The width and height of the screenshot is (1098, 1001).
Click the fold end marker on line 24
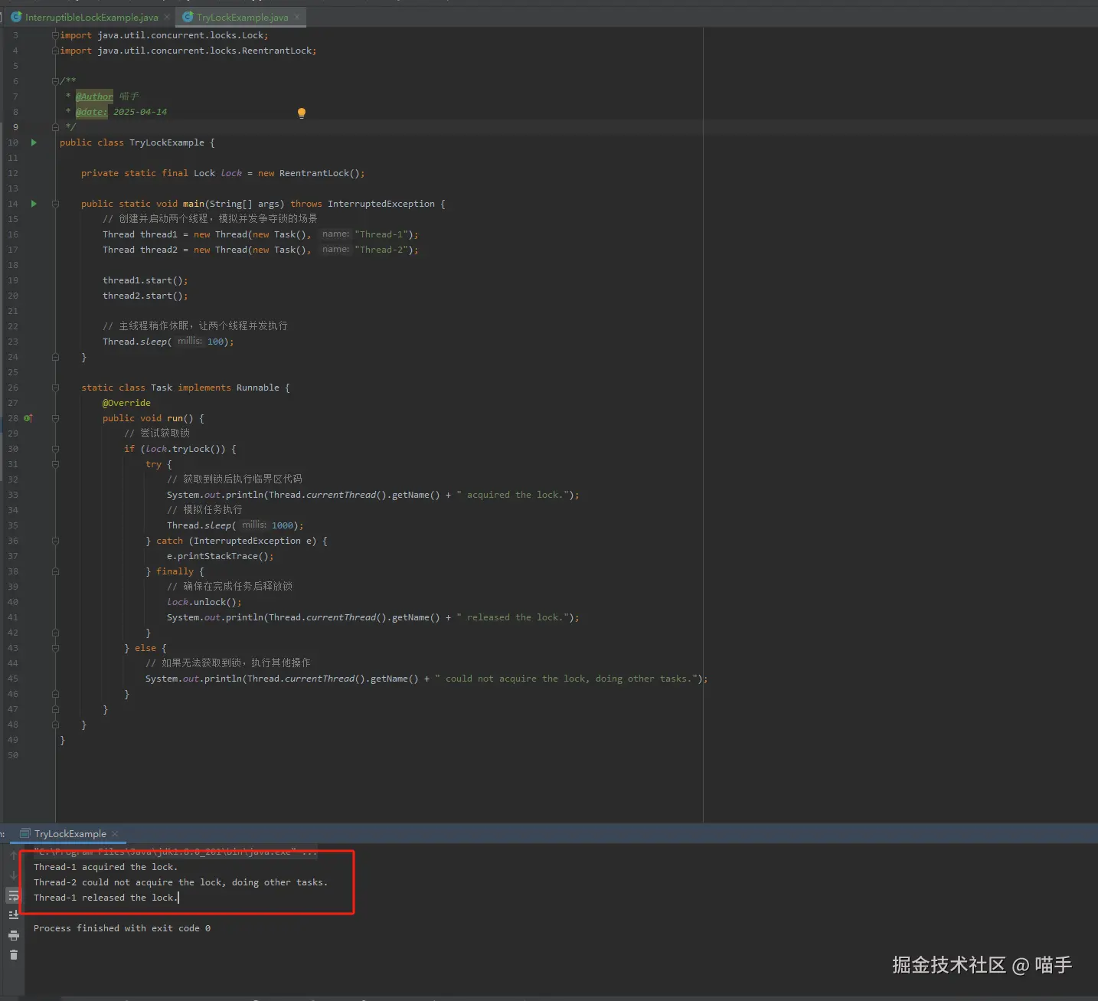[55, 357]
